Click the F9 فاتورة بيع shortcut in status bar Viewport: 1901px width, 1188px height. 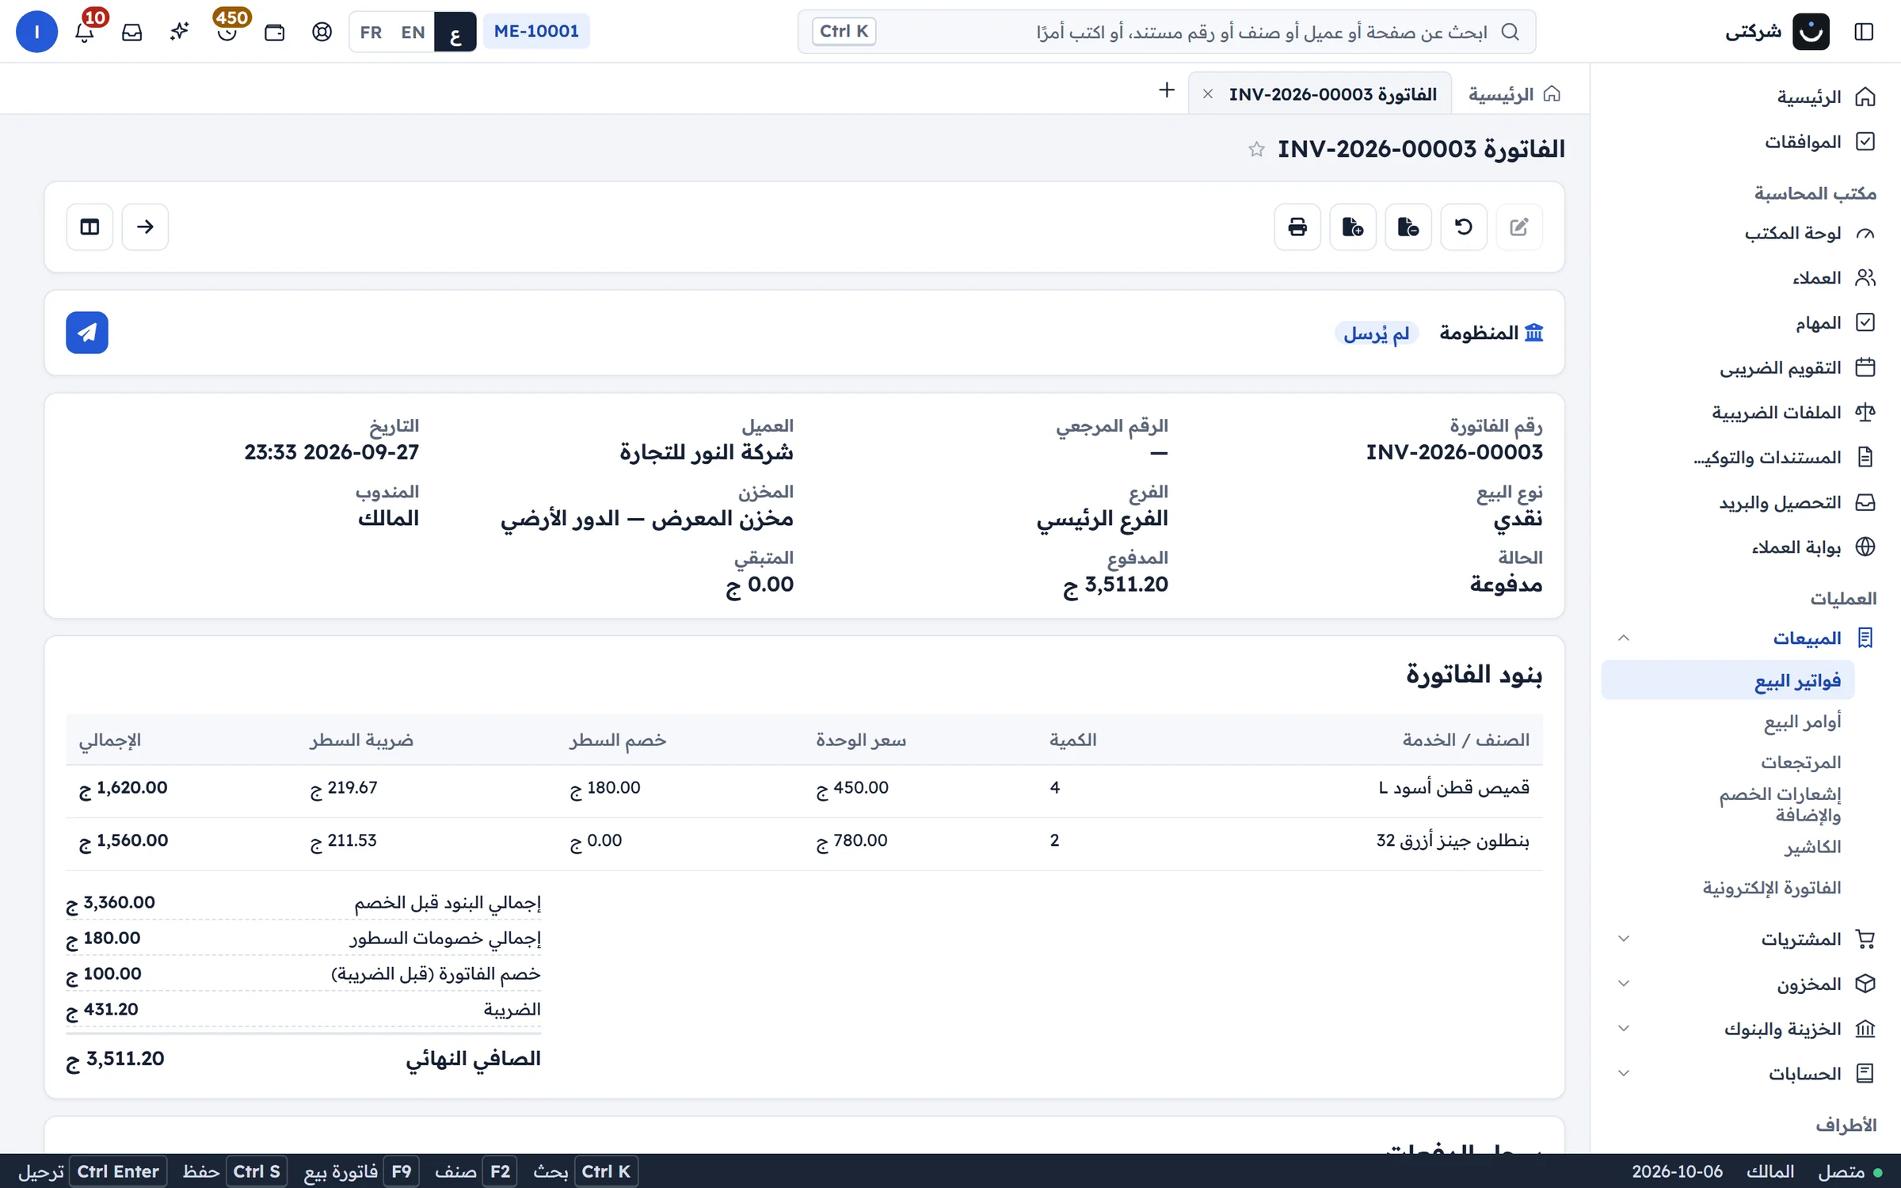click(x=361, y=1171)
